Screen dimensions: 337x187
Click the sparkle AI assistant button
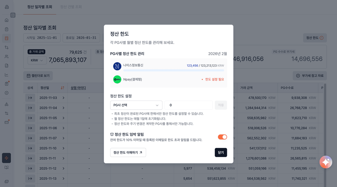326,162
